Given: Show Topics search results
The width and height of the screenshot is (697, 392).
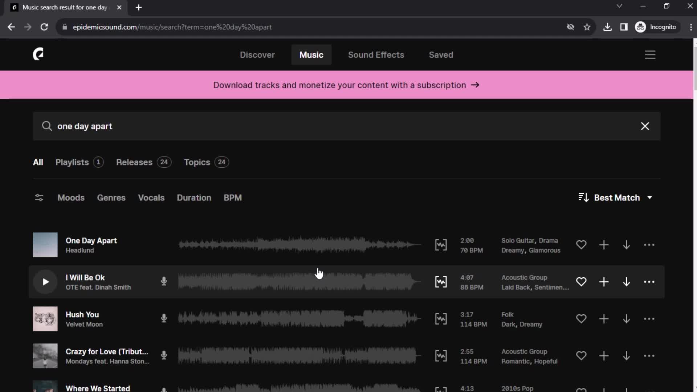Looking at the screenshot, I should click(x=206, y=162).
